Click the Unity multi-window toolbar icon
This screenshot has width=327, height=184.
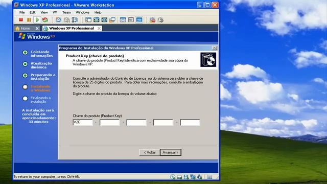[x=112, y=20]
